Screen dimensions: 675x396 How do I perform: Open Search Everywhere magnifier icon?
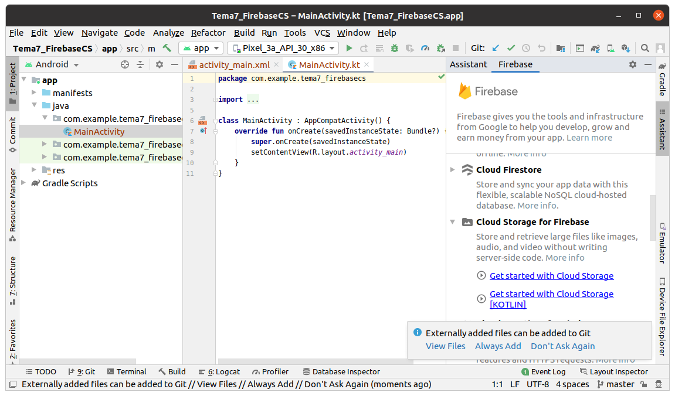coord(645,49)
